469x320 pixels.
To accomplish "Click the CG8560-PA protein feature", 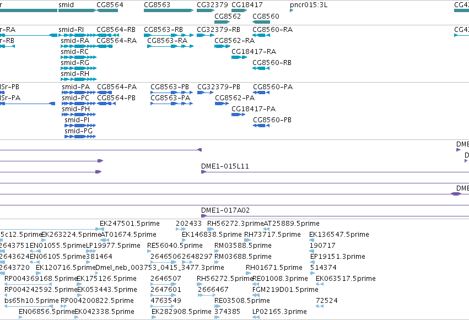I will pyautogui.click(x=261, y=93).
